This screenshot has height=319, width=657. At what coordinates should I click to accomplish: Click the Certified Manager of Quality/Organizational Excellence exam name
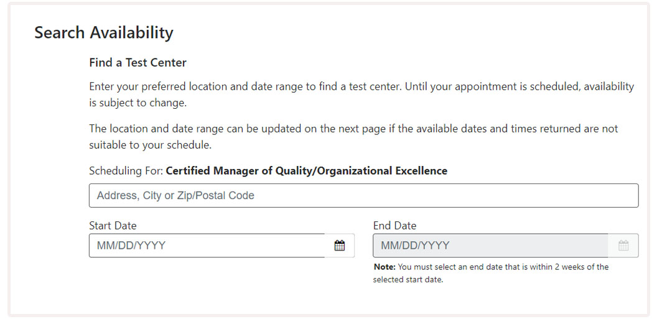[x=307, y=171]
